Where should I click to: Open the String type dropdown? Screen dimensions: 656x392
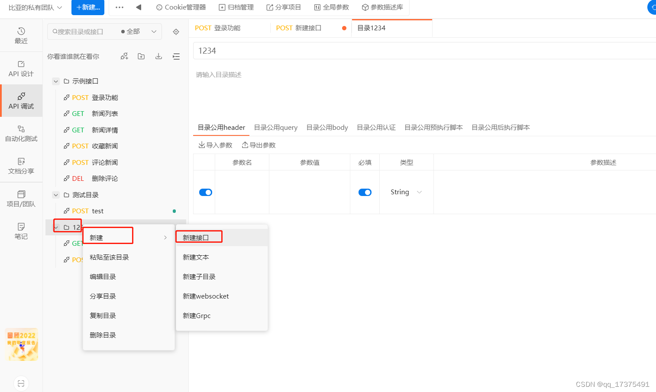pyautogui.click(x=406, y=192)
